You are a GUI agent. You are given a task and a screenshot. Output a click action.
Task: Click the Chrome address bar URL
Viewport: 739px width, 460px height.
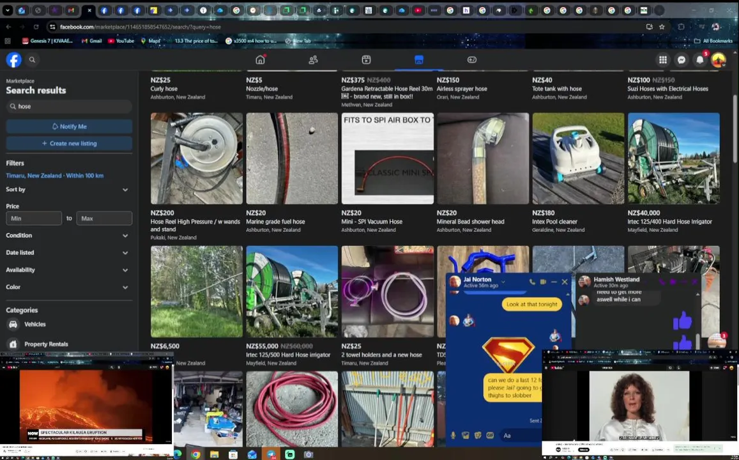tap(141, 27)
